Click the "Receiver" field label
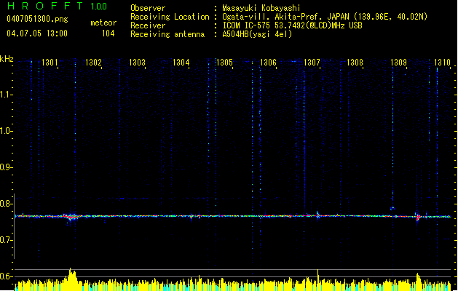The image size is (458, 291). pos(148,25)
